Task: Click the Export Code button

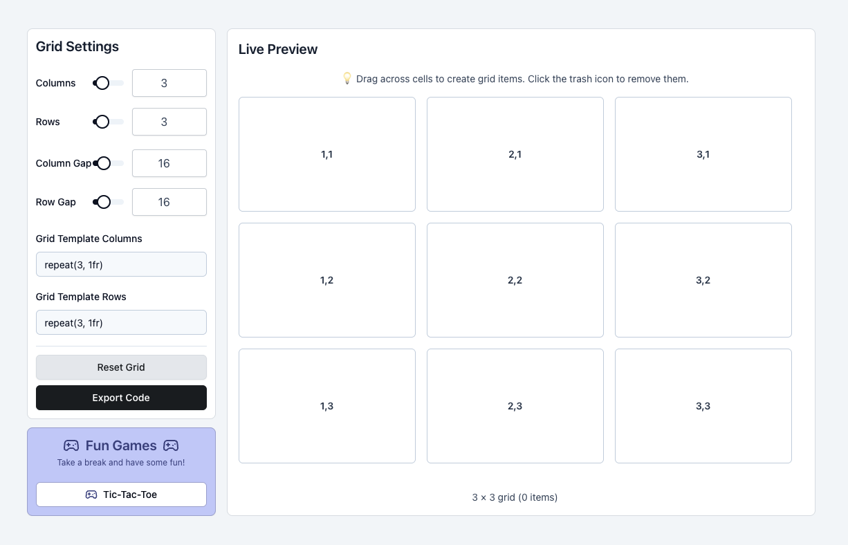Action: (121, 398)
